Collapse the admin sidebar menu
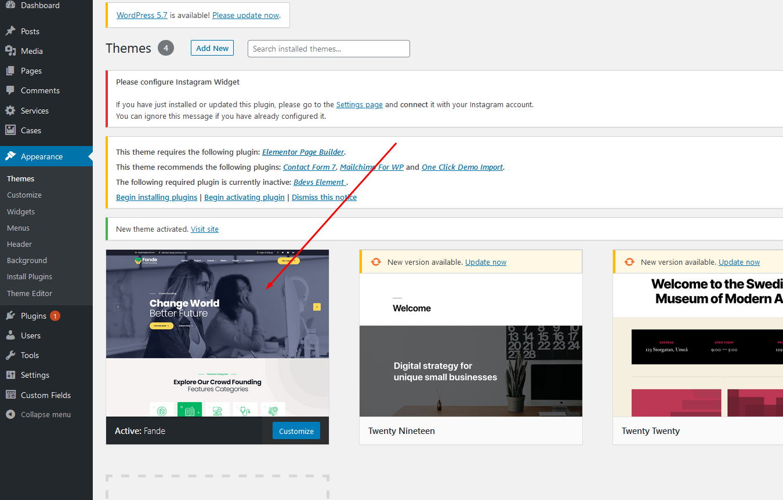Viewport: 783px width, 500px height. [x=46, y=414]
